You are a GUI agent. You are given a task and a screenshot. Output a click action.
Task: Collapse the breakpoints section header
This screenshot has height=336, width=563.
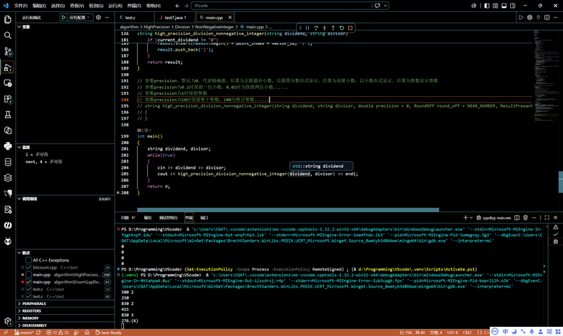65,253
